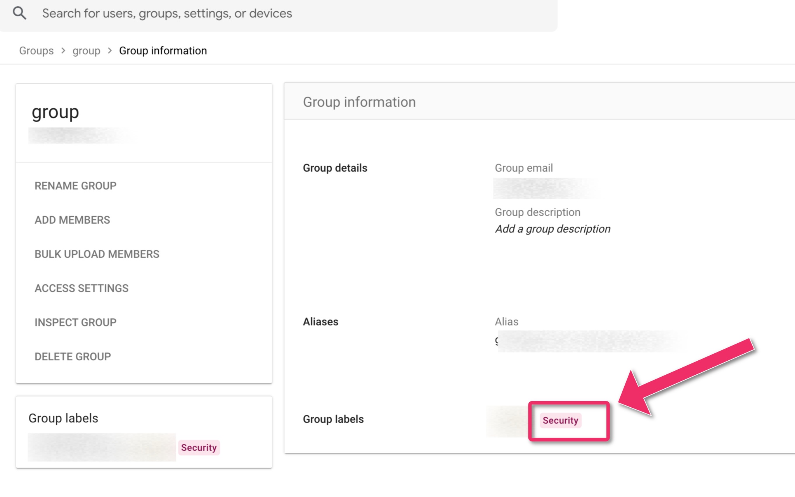795x497 pixels.
Task: Open the Groups breadcrumb link
Action: pyautogui.click(x=36, y=51)
